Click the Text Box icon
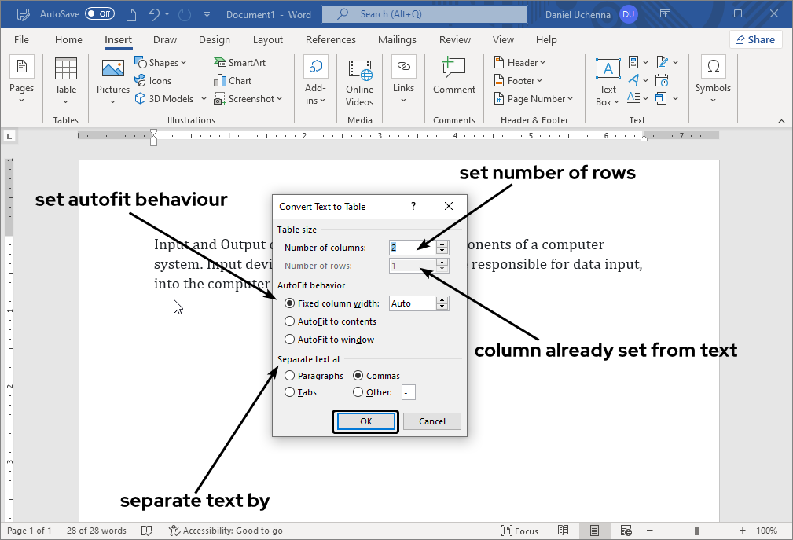The height and width of the screenshot is (540, 793). tap(608, 81)
